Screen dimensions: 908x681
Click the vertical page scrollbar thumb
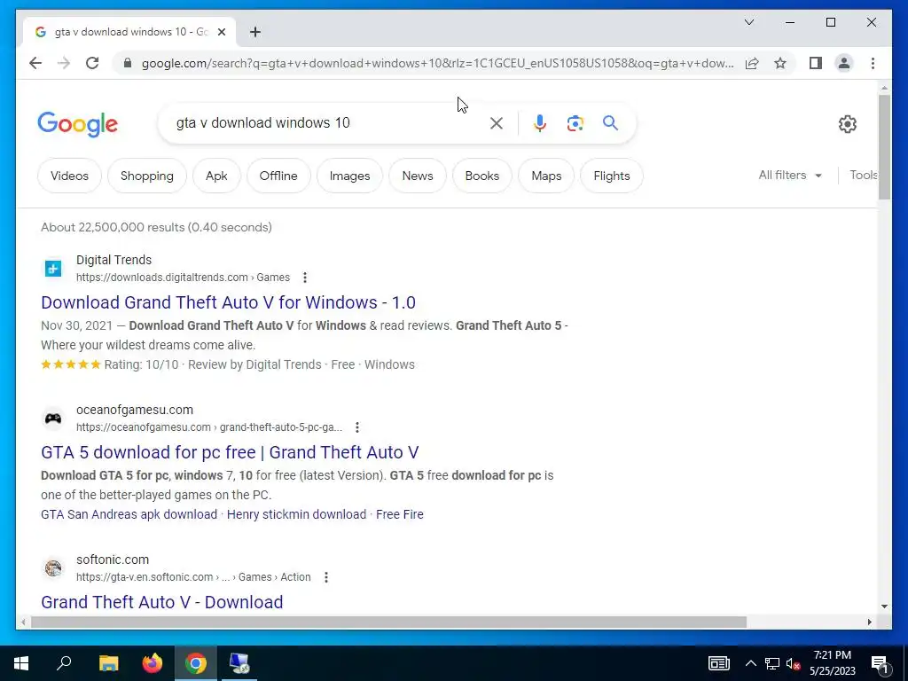(x=884, y=147)
